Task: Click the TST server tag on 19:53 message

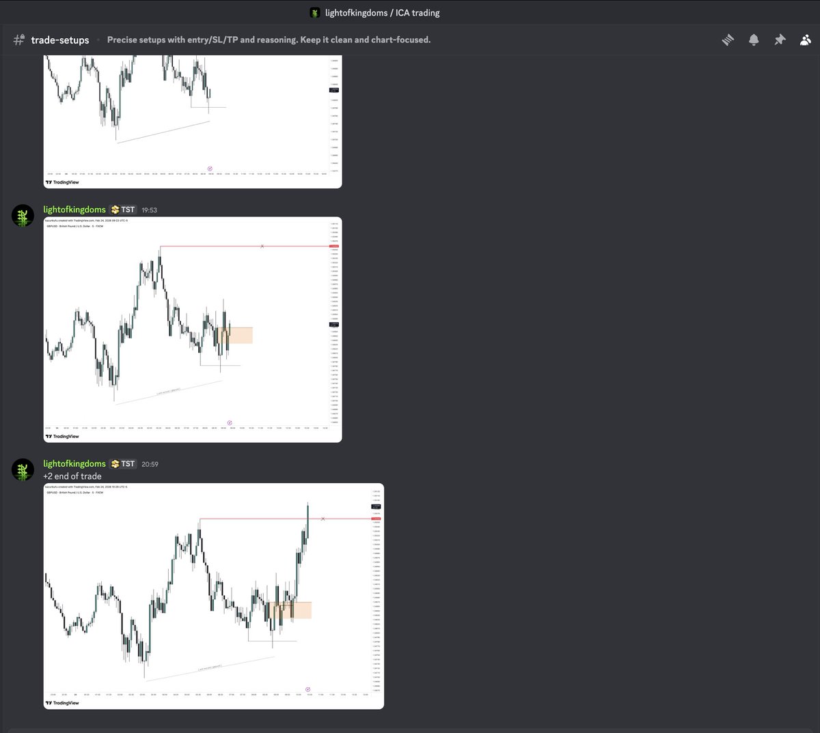Action: pos(123,210)
